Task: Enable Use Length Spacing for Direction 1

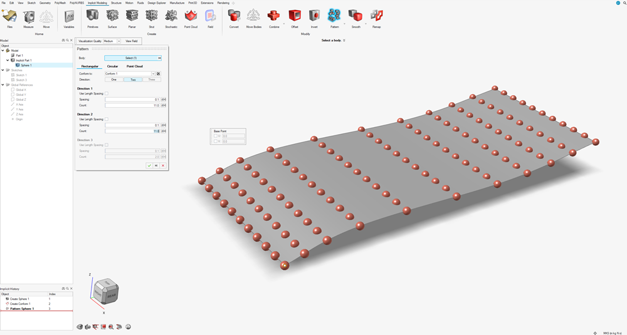Action: [107, 93]
